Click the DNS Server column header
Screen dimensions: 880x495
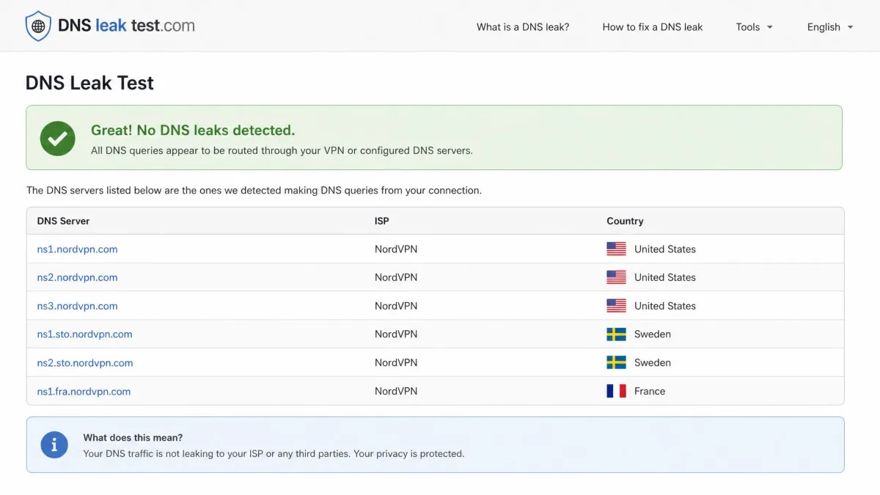63,221
